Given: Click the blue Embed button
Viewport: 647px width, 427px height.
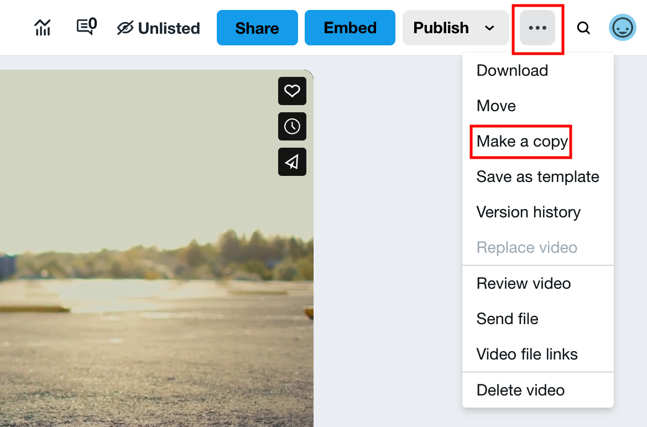Looking at the screenshot, I should point(350,28).
